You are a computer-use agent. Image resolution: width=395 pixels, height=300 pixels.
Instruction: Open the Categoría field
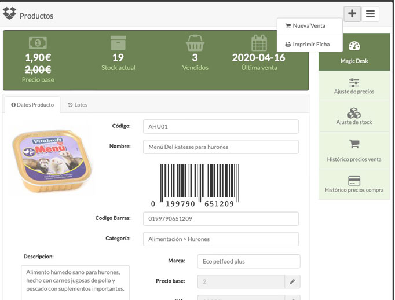220,239
